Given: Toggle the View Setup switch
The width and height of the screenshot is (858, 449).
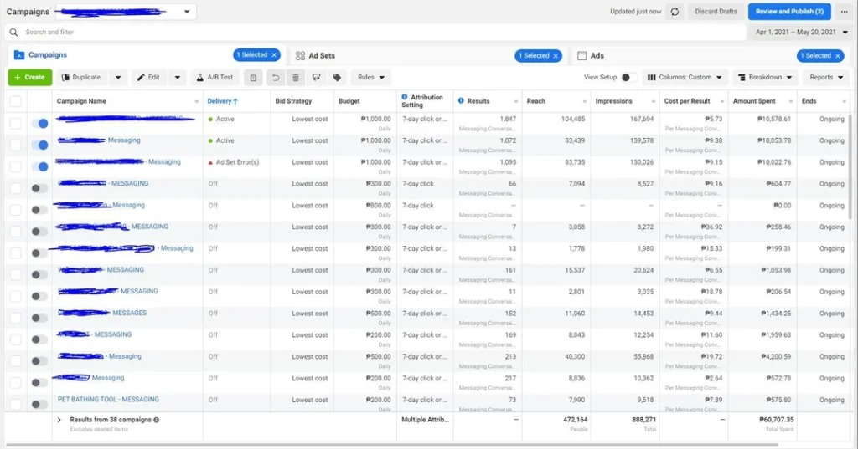Looking at the screenshot, I should click(x=628, y=78).
